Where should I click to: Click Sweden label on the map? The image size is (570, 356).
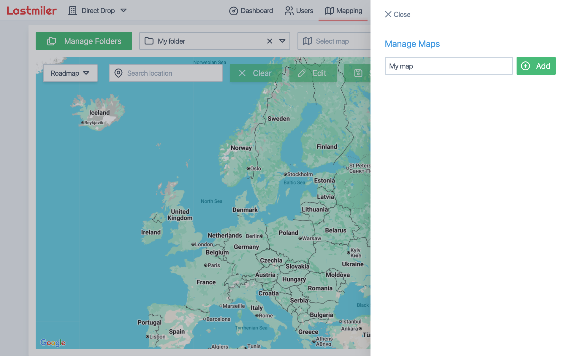point(278,119)
